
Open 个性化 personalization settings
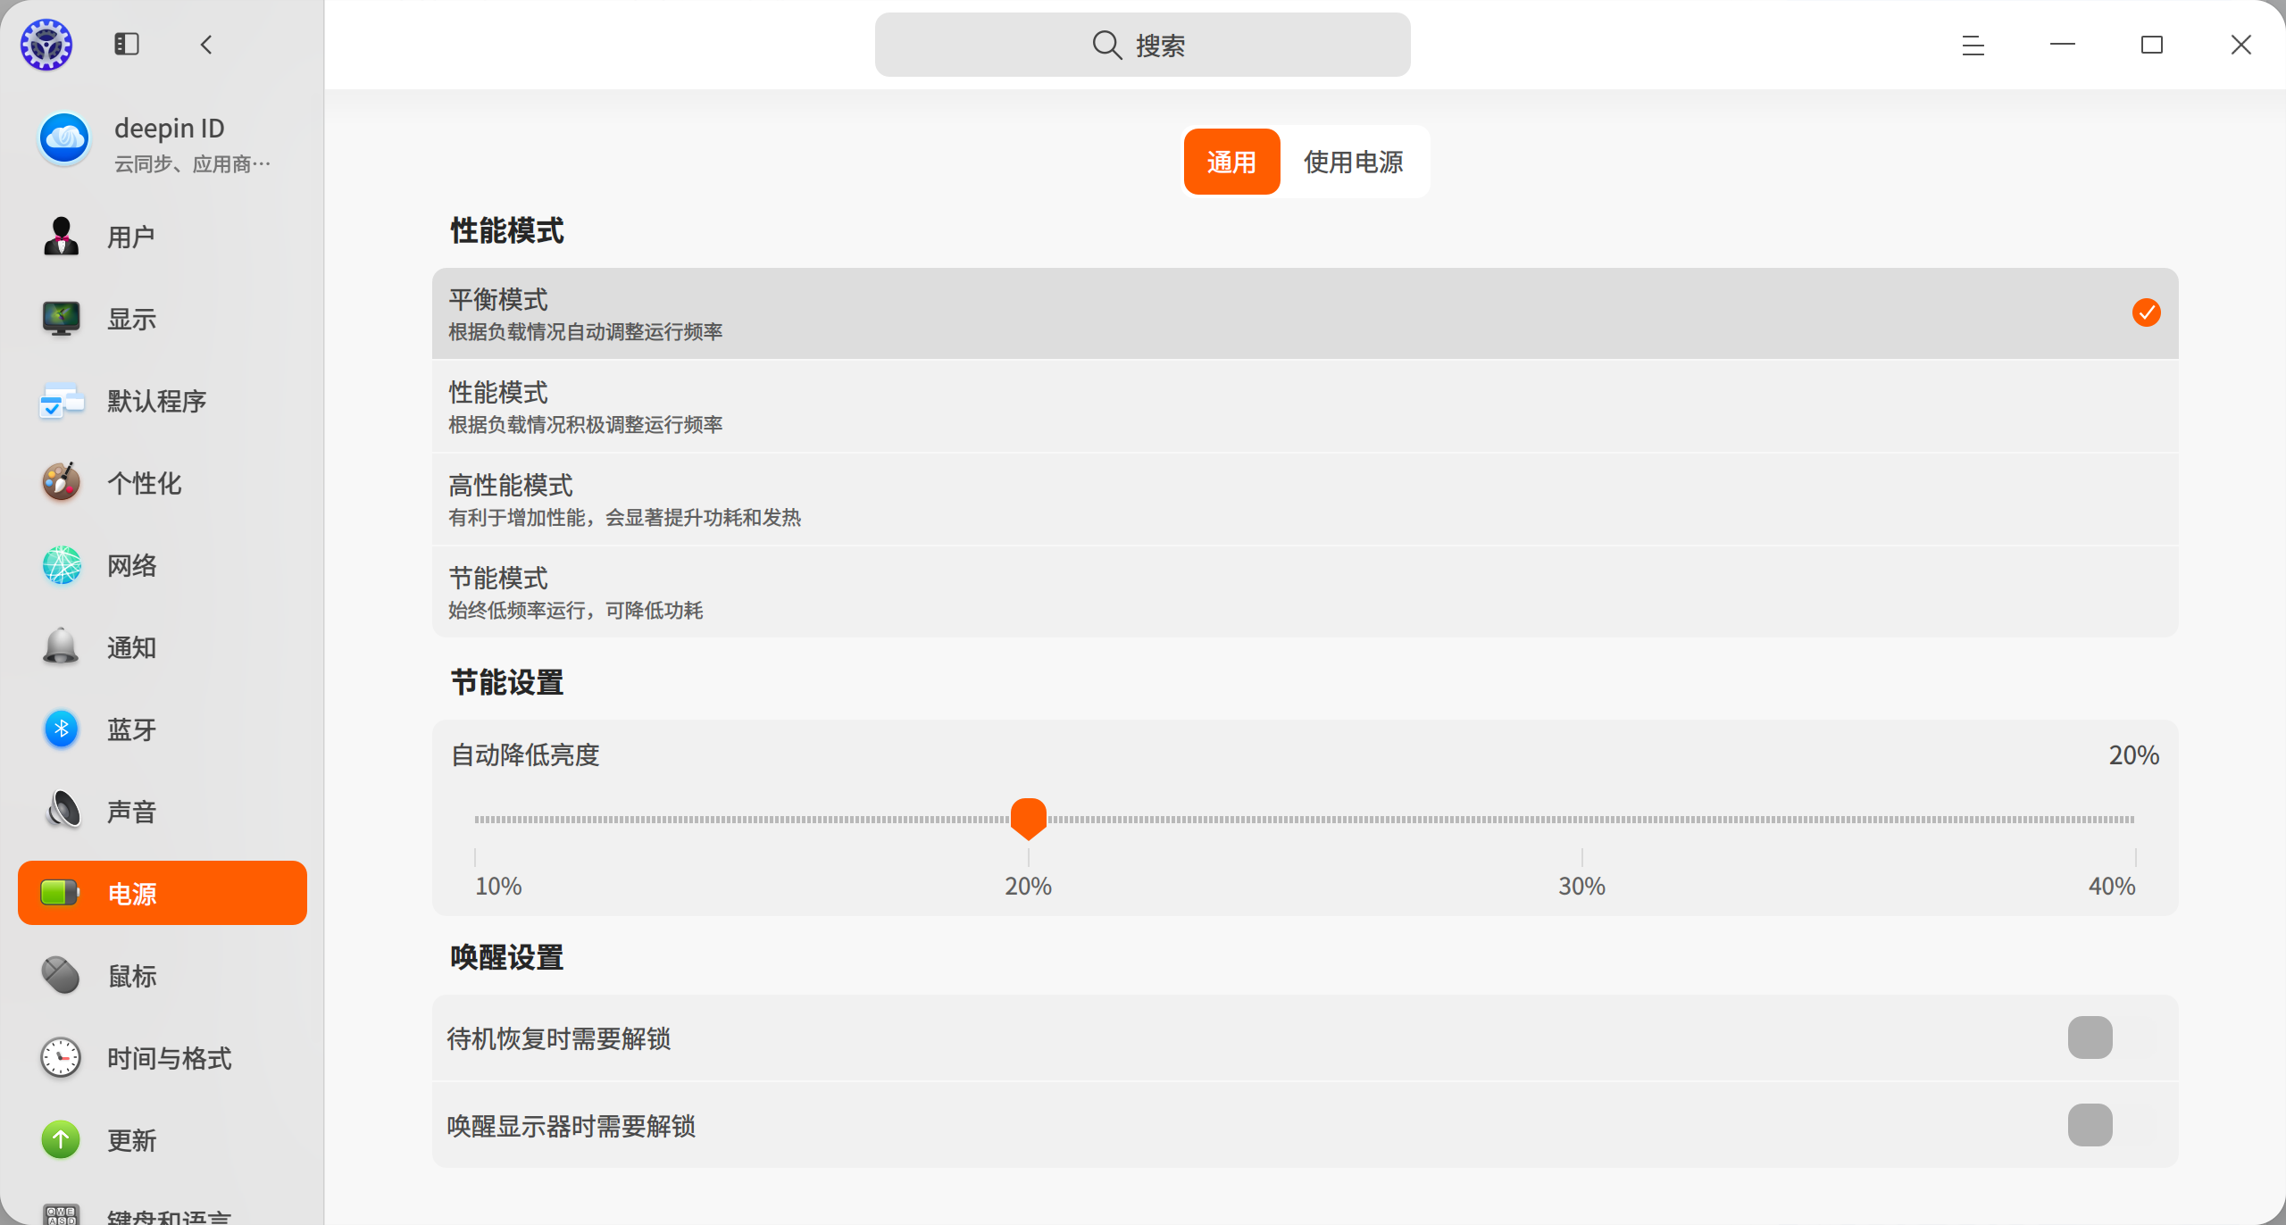pos(163,483)
